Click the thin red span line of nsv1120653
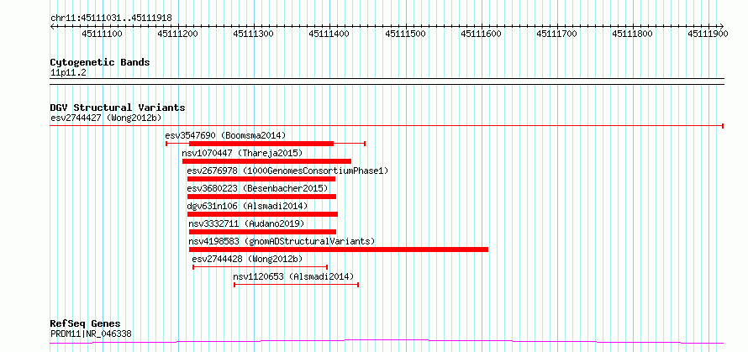748x352 pixels. tap(296, 285)
